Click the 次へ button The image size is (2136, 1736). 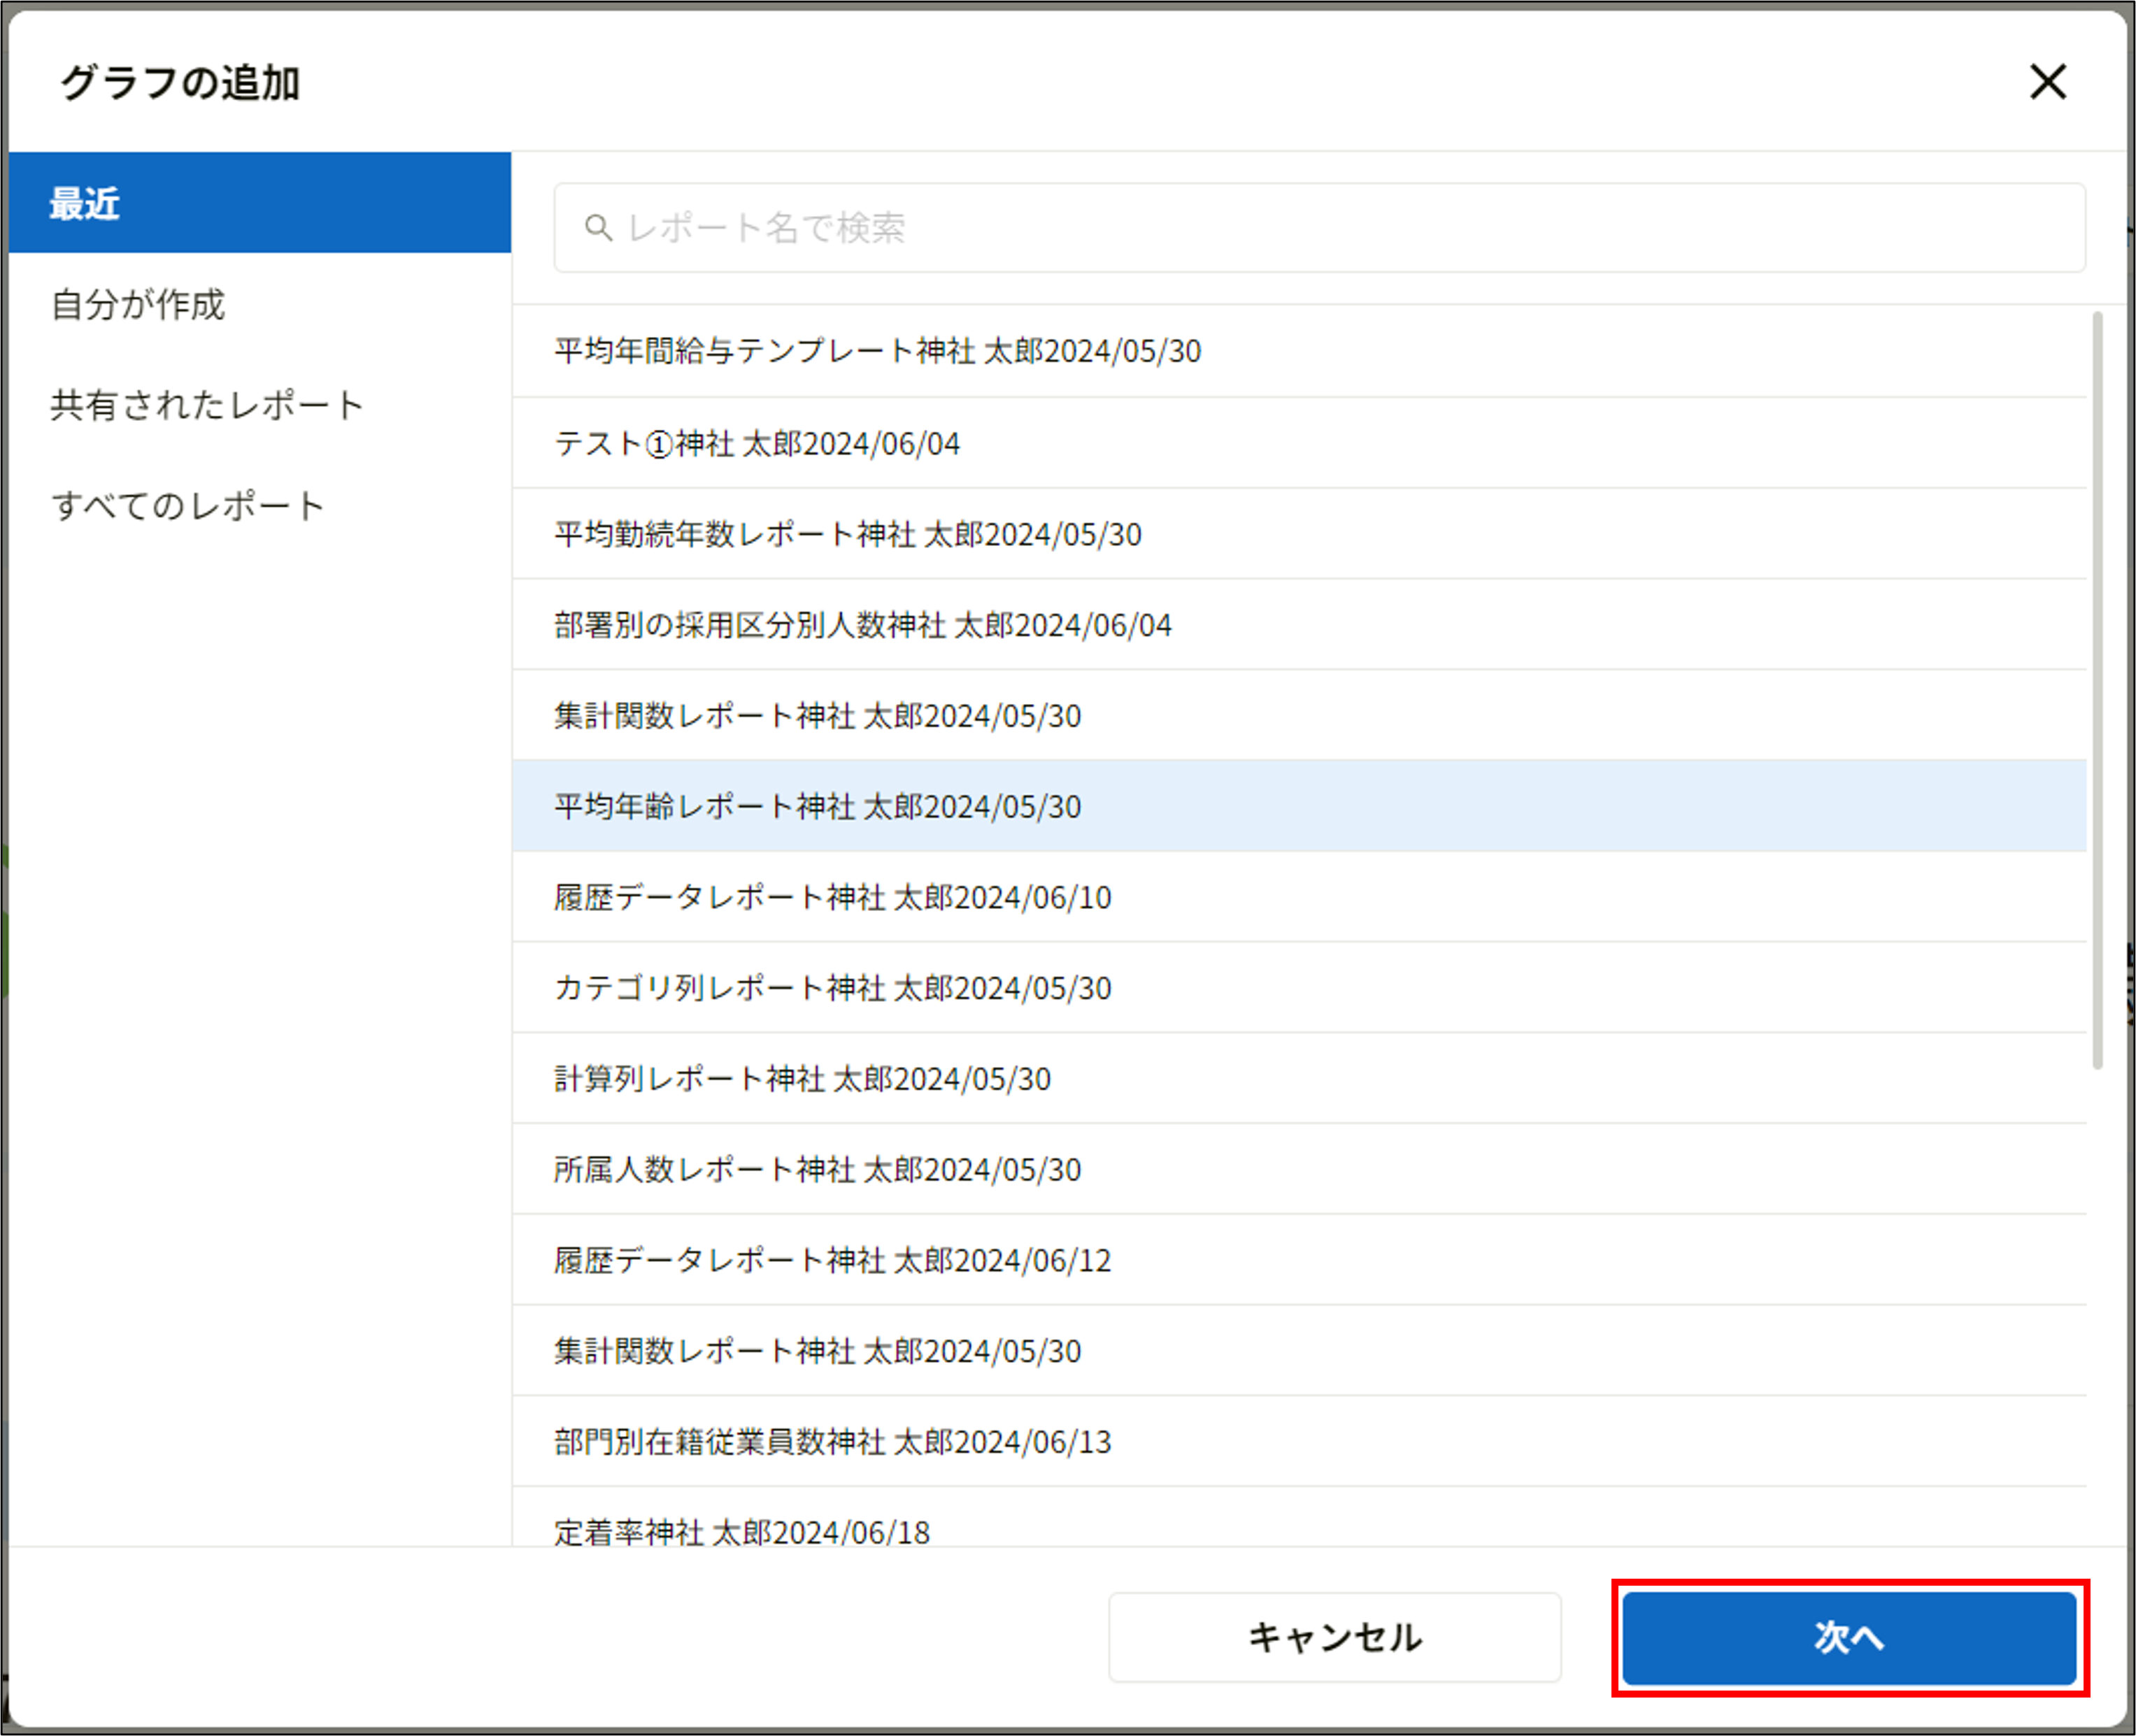point(1849,1638)
